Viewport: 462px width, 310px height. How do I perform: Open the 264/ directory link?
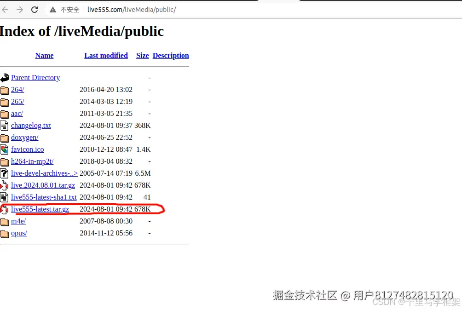(x=17, y=90)
